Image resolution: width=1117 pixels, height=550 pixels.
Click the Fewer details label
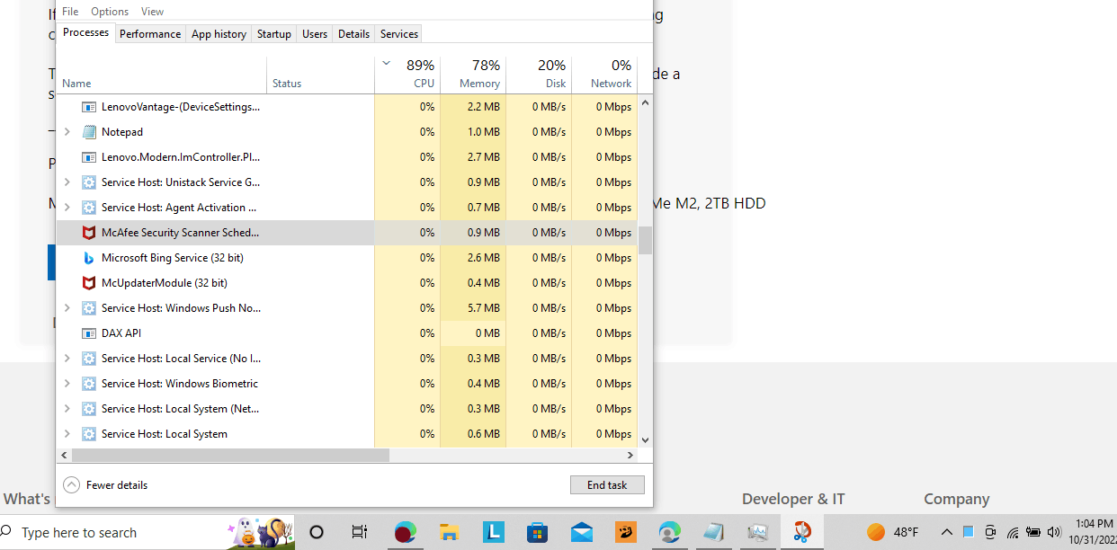(117, 485)
